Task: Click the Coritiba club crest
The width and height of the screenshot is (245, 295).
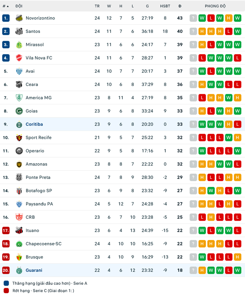Action: (x=19, y=124)
